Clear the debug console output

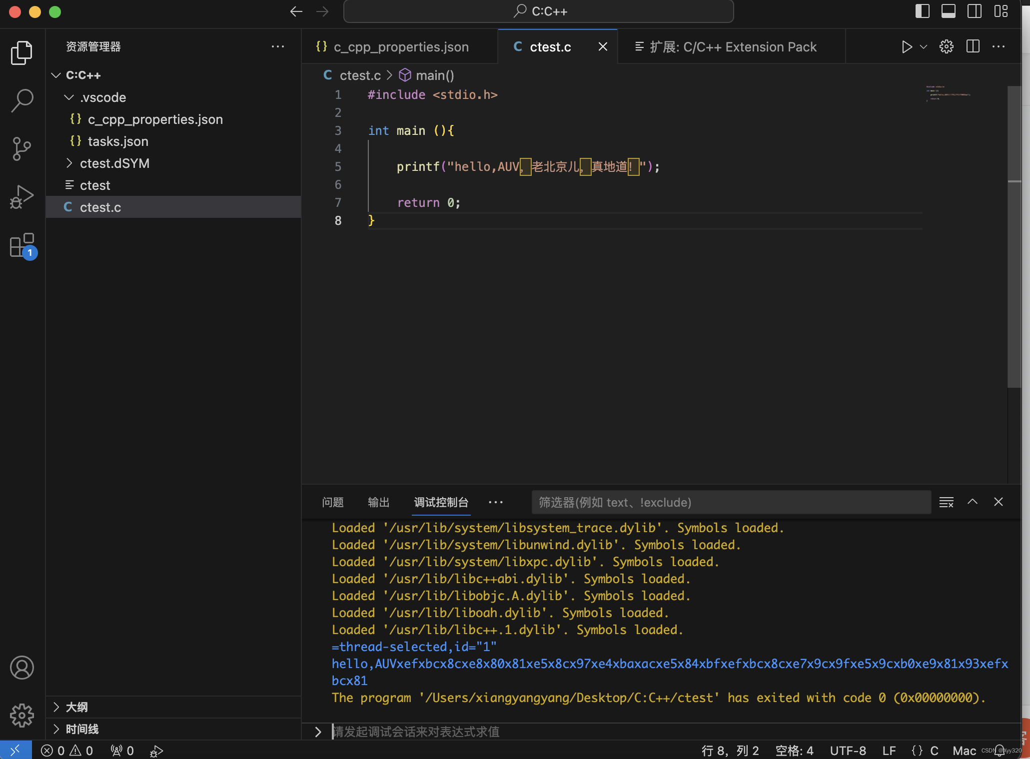point(946,502)
